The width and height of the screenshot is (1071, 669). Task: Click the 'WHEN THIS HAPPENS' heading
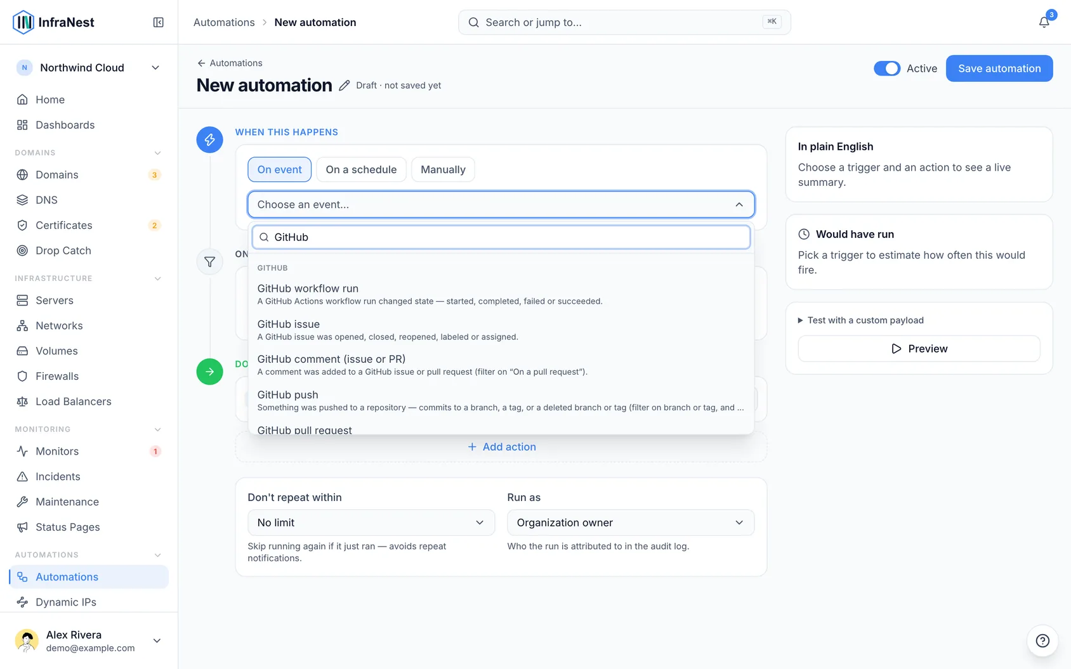286,132
